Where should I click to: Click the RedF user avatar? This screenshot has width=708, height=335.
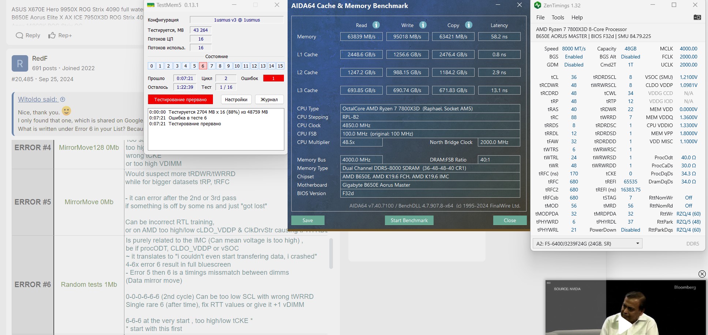[20, 63]
